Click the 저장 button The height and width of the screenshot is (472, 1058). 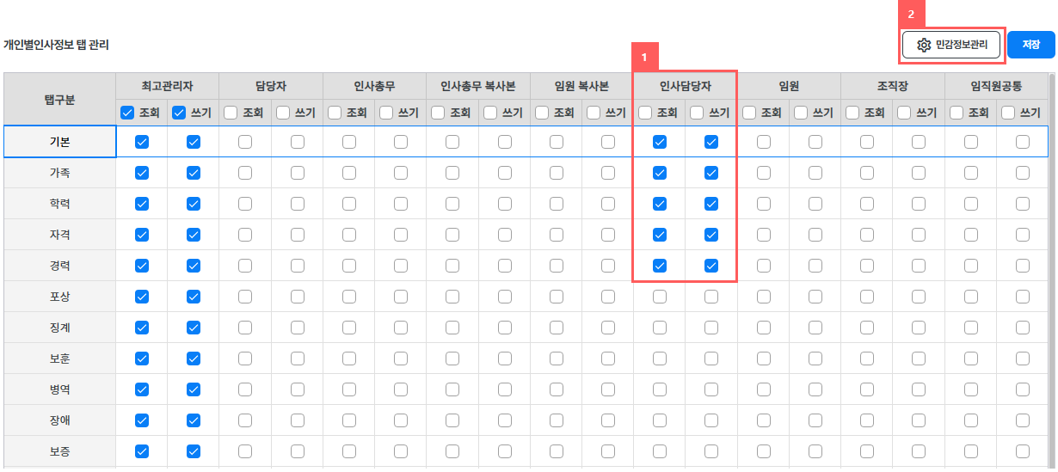pos(1030,45)
